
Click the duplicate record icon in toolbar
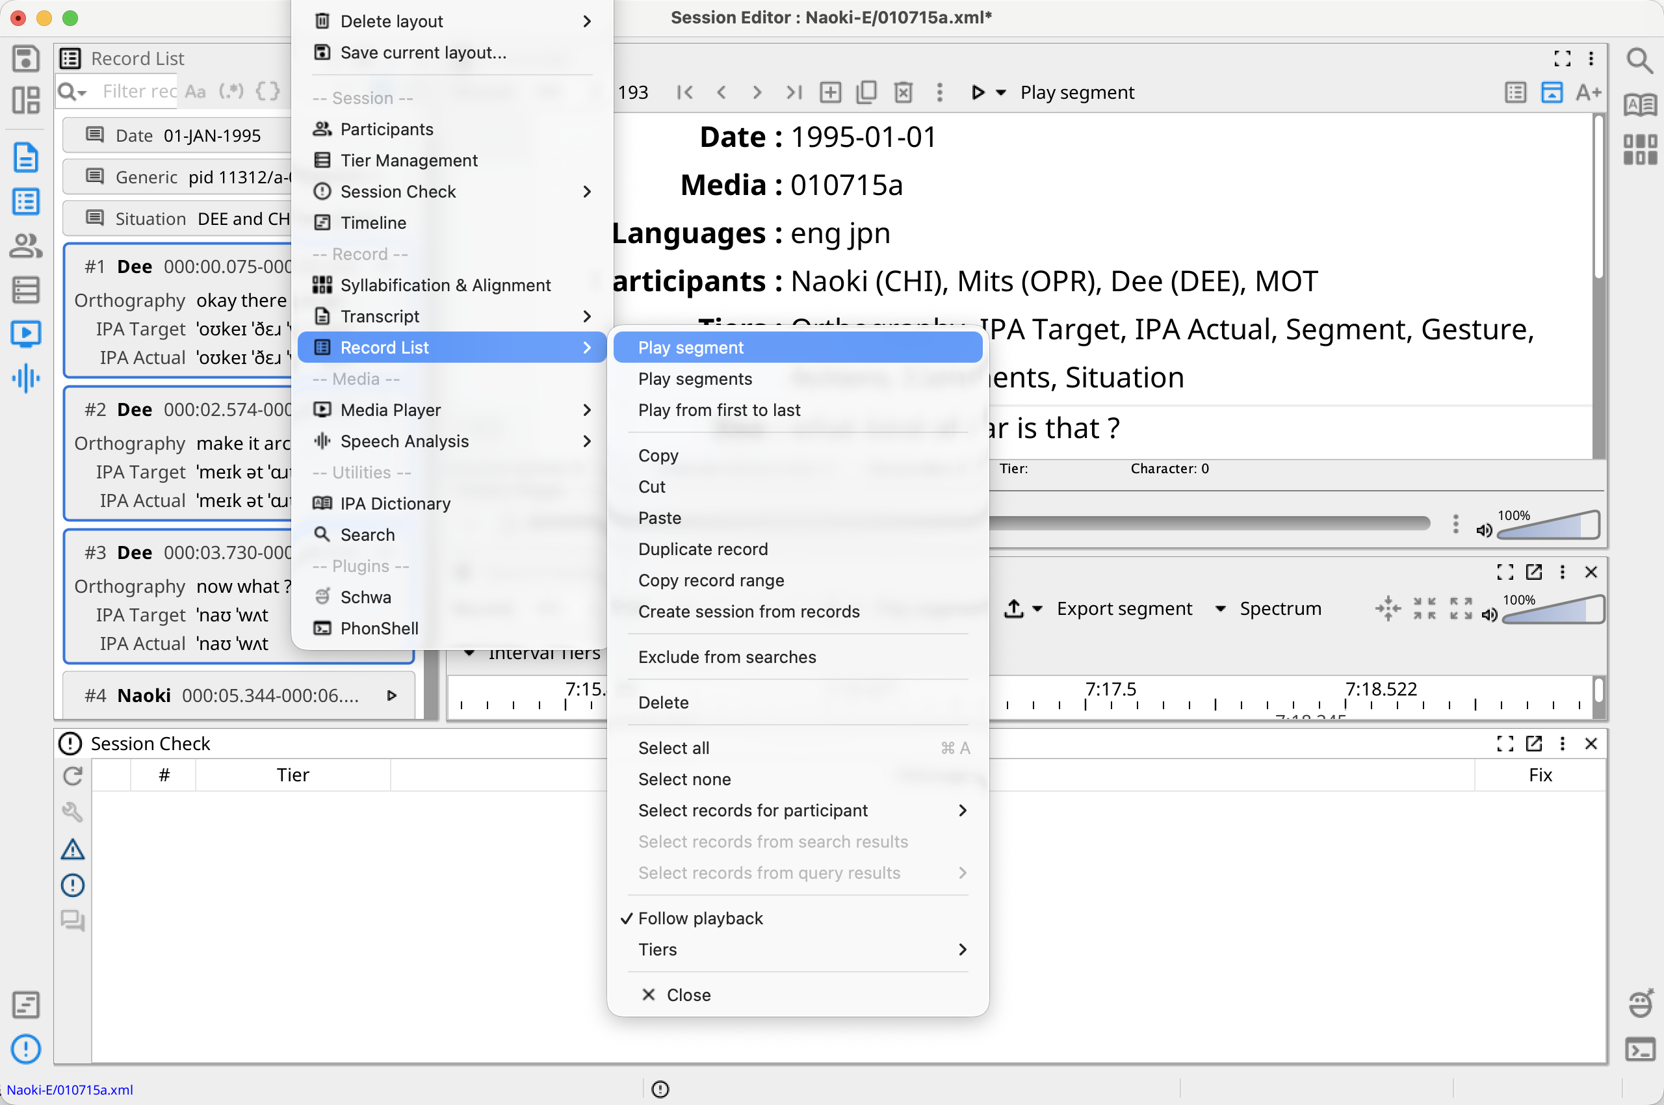click(x=866, y=92)
